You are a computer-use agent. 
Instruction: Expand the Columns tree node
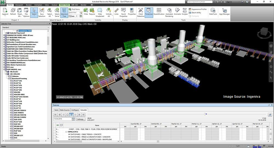(x=8, y=76)
